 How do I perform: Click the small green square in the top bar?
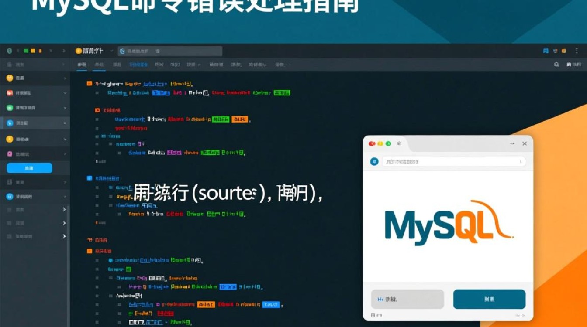pos(26,51)
